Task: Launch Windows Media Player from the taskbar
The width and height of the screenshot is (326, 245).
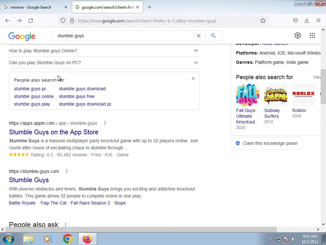Action: (48, 239)
